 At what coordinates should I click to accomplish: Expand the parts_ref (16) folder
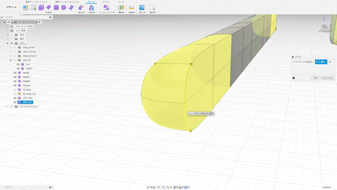tap(10, 51)
